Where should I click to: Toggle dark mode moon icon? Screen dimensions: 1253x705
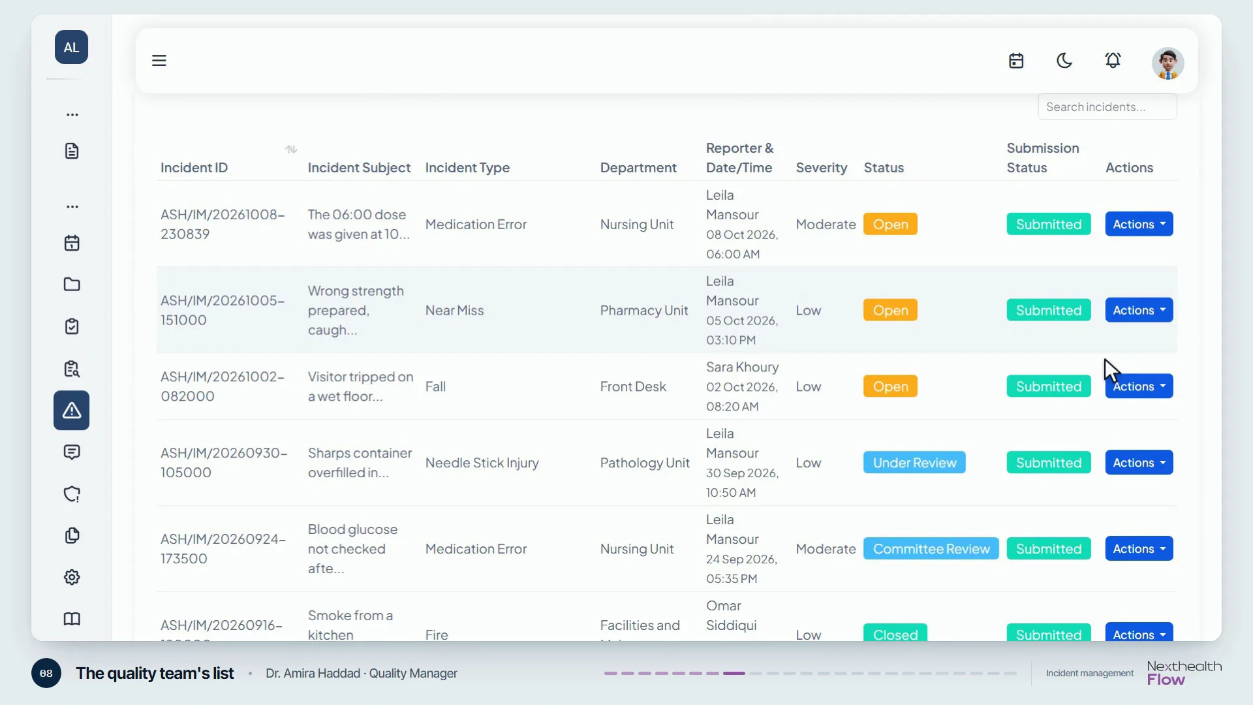(x=1064, y=61)
